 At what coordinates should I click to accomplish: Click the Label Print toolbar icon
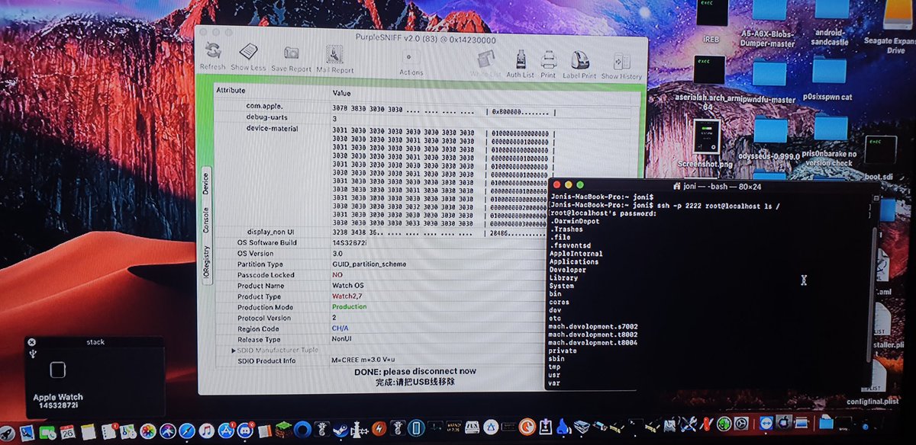tap(579, 61)
